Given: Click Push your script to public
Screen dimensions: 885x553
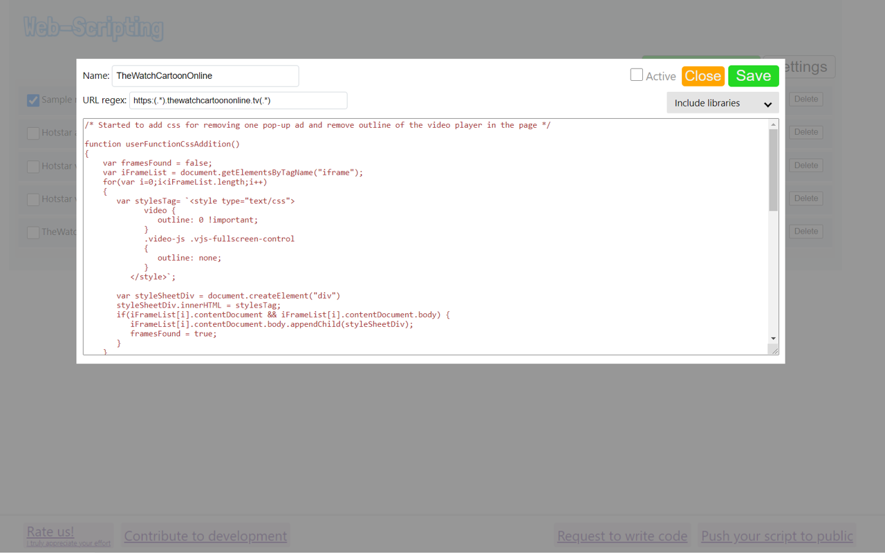Looking at the screenshot, I should (776, 536).
